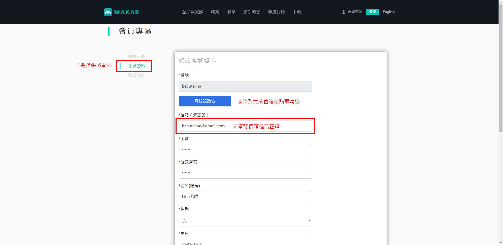Open the 下載 page

pos(297,12)
